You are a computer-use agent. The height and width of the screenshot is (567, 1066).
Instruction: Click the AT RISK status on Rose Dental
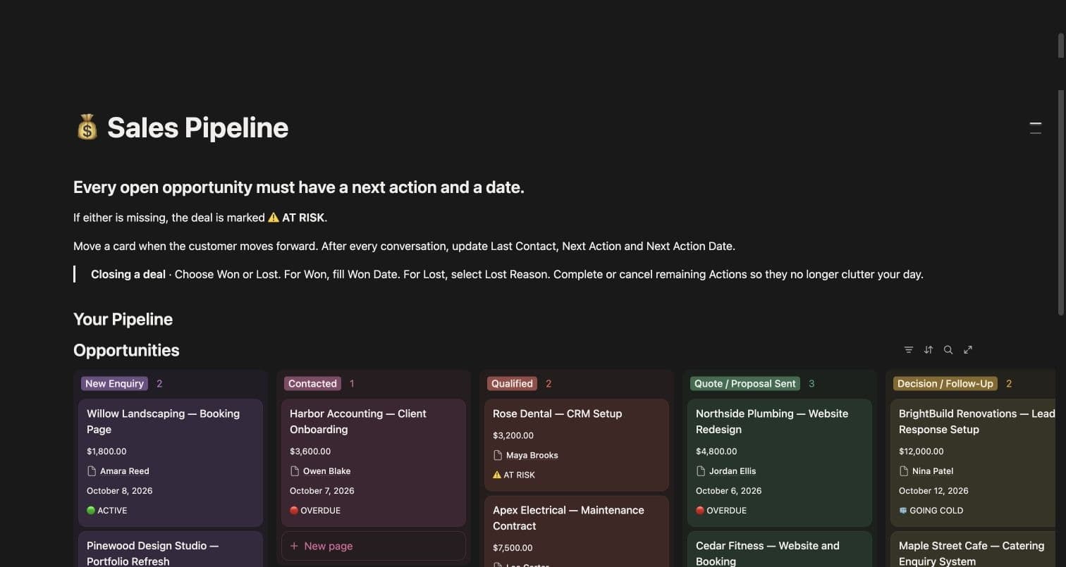point(514,475)
